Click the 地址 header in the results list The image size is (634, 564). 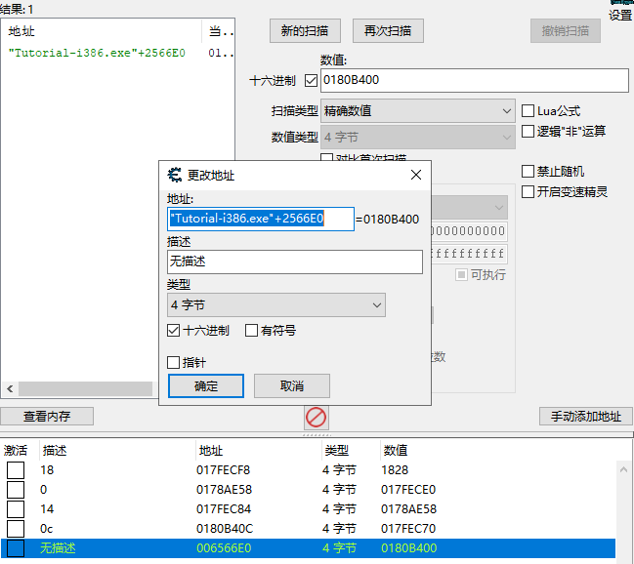point(21,31)
